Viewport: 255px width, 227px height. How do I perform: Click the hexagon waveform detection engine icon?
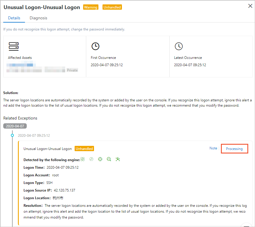click(x=91, y=159)
